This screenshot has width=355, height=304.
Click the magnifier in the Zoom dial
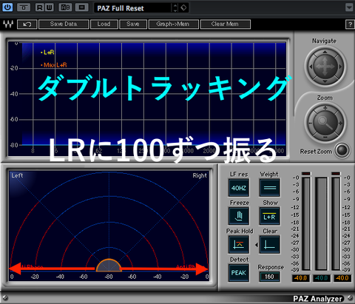tap(325, 123)
